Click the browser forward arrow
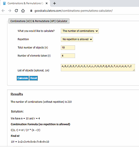Image resolution: width=139 pixels, height=147 pixels. [10, 11]
